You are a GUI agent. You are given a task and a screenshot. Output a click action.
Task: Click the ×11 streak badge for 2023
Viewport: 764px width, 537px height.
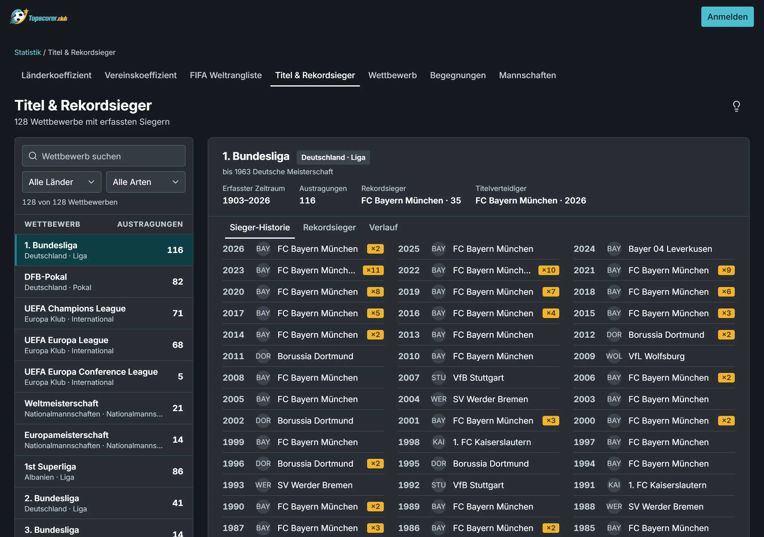click(x=373, y=270)
